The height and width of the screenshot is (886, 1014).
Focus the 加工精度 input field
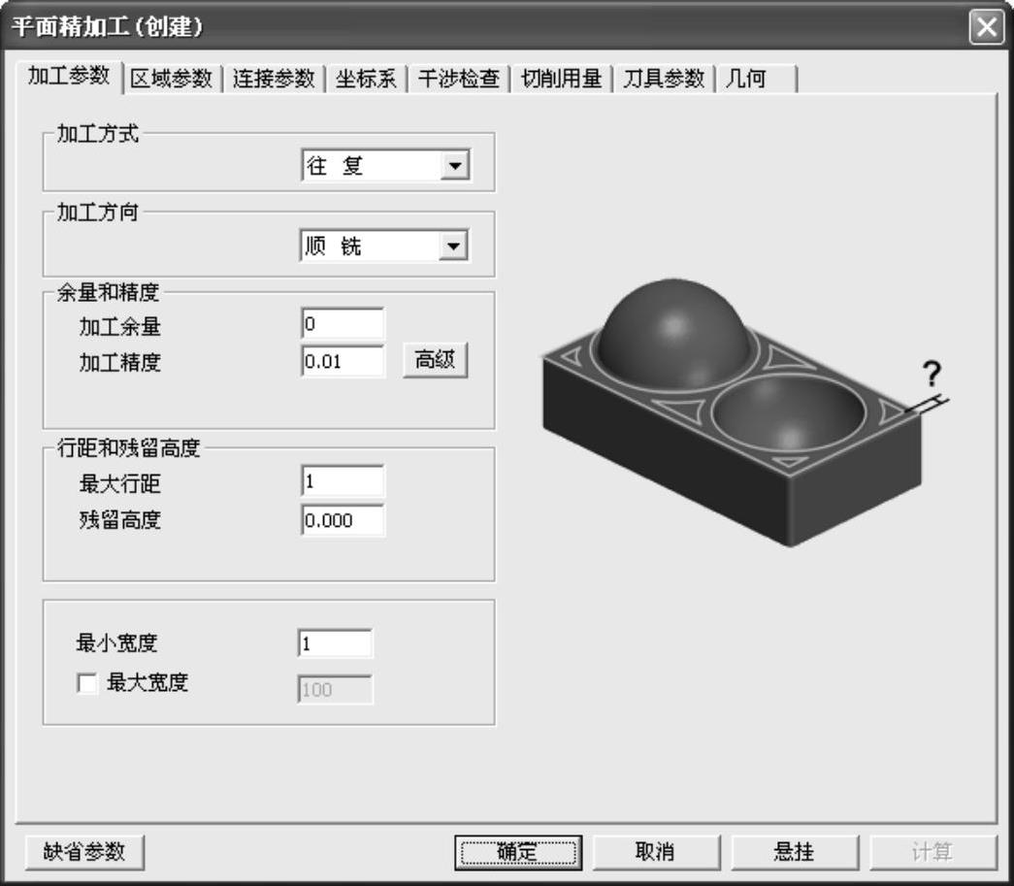click(343, 362)
